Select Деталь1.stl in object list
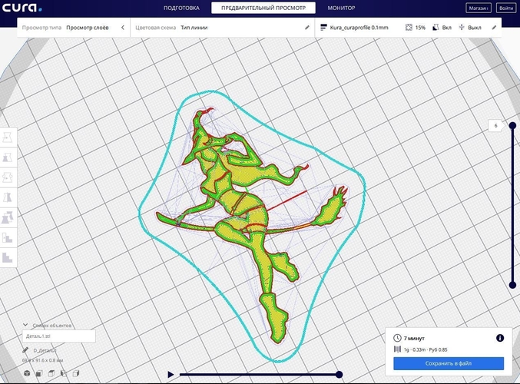Viewport: 520px width, 384px height. coord(58,336)
